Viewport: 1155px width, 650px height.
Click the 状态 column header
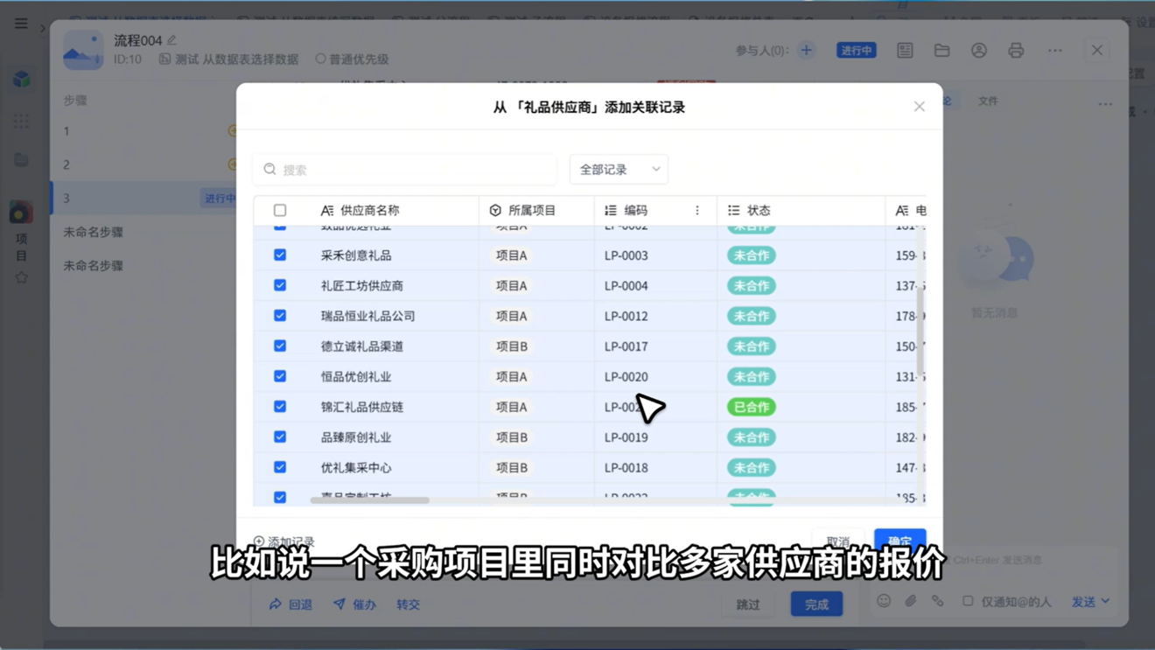pyautogui.click(x=759, y=210)
